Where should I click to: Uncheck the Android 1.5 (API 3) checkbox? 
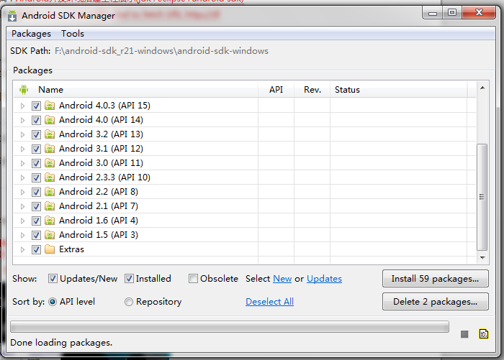coord(36,235)
